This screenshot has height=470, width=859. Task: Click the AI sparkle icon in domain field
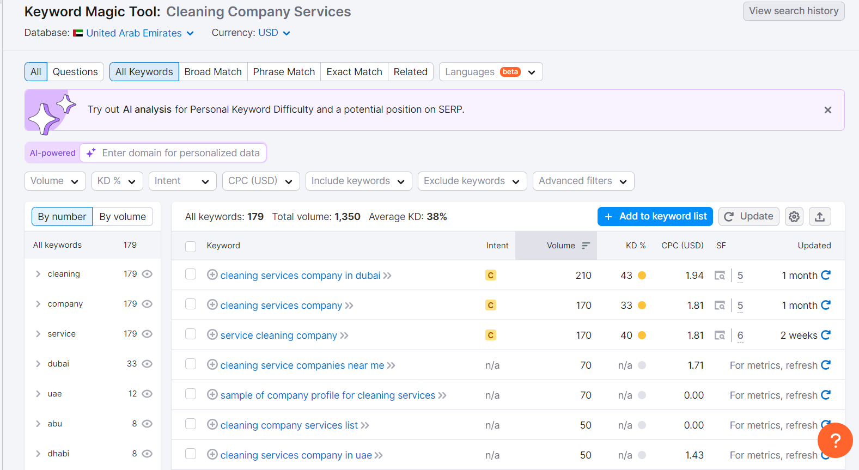point(91,153)
